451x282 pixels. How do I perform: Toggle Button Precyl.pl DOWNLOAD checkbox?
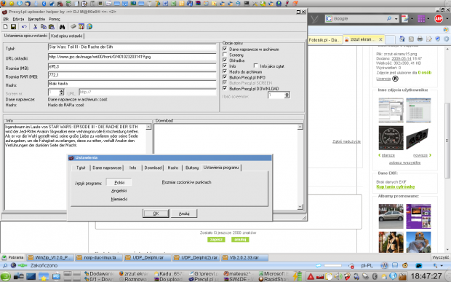coord(225,88)
